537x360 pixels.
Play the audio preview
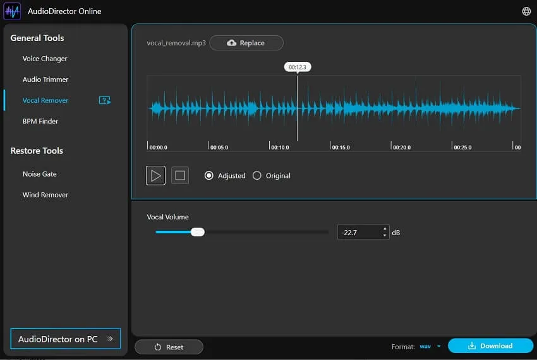[x=155, y=175]
